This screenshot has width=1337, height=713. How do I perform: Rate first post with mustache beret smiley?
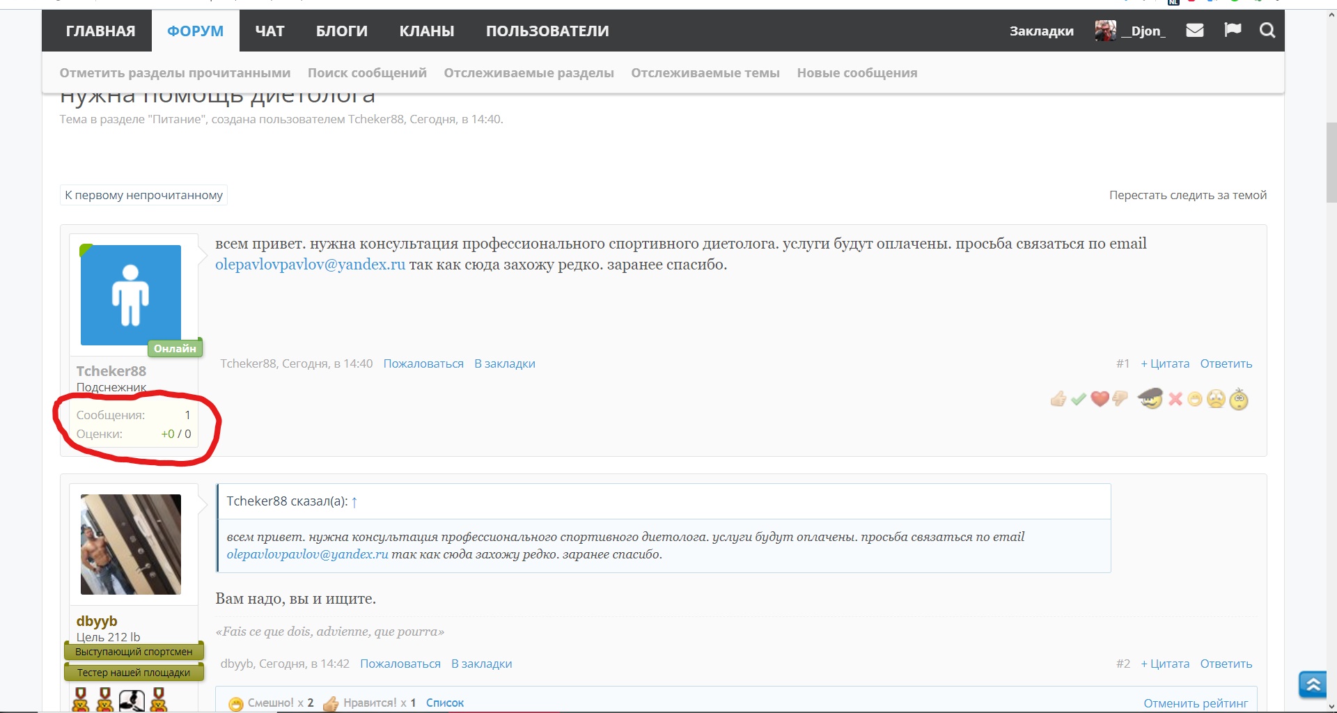coord(1150,398)
